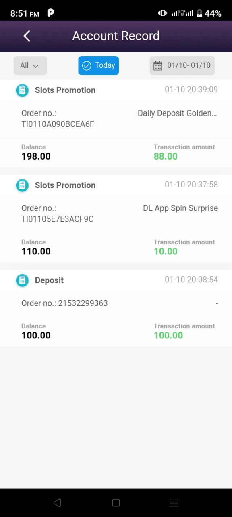This screenshot has width=232, height=517.
Task: Select order number TI0110A090BCEA6F
Action: [58, 124]
